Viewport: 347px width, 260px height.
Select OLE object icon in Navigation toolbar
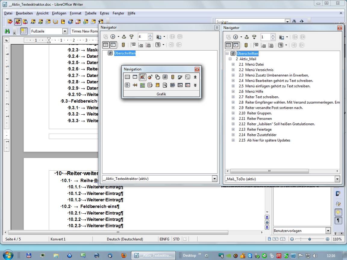pos(150,77)
